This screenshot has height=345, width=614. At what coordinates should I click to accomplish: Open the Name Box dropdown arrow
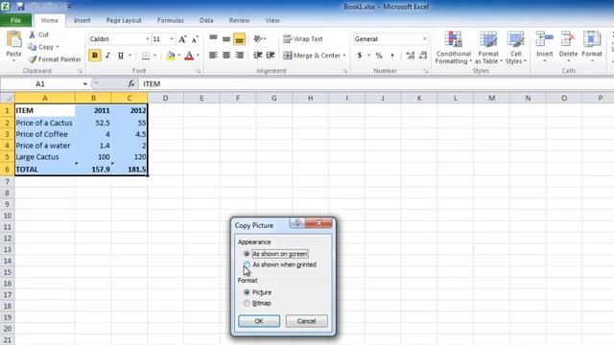[85, 84]
